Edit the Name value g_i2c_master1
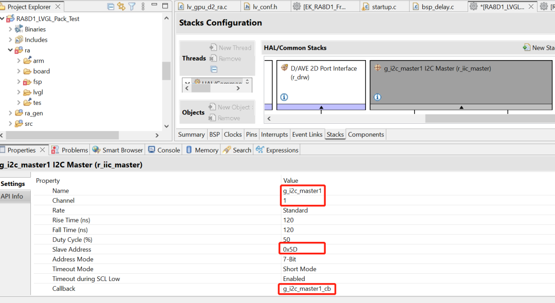The width and height of the screenshot is (555, 303). 302,191
